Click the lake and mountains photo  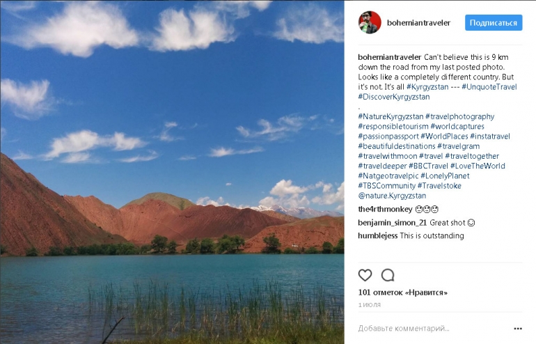[x=172, y=172]
